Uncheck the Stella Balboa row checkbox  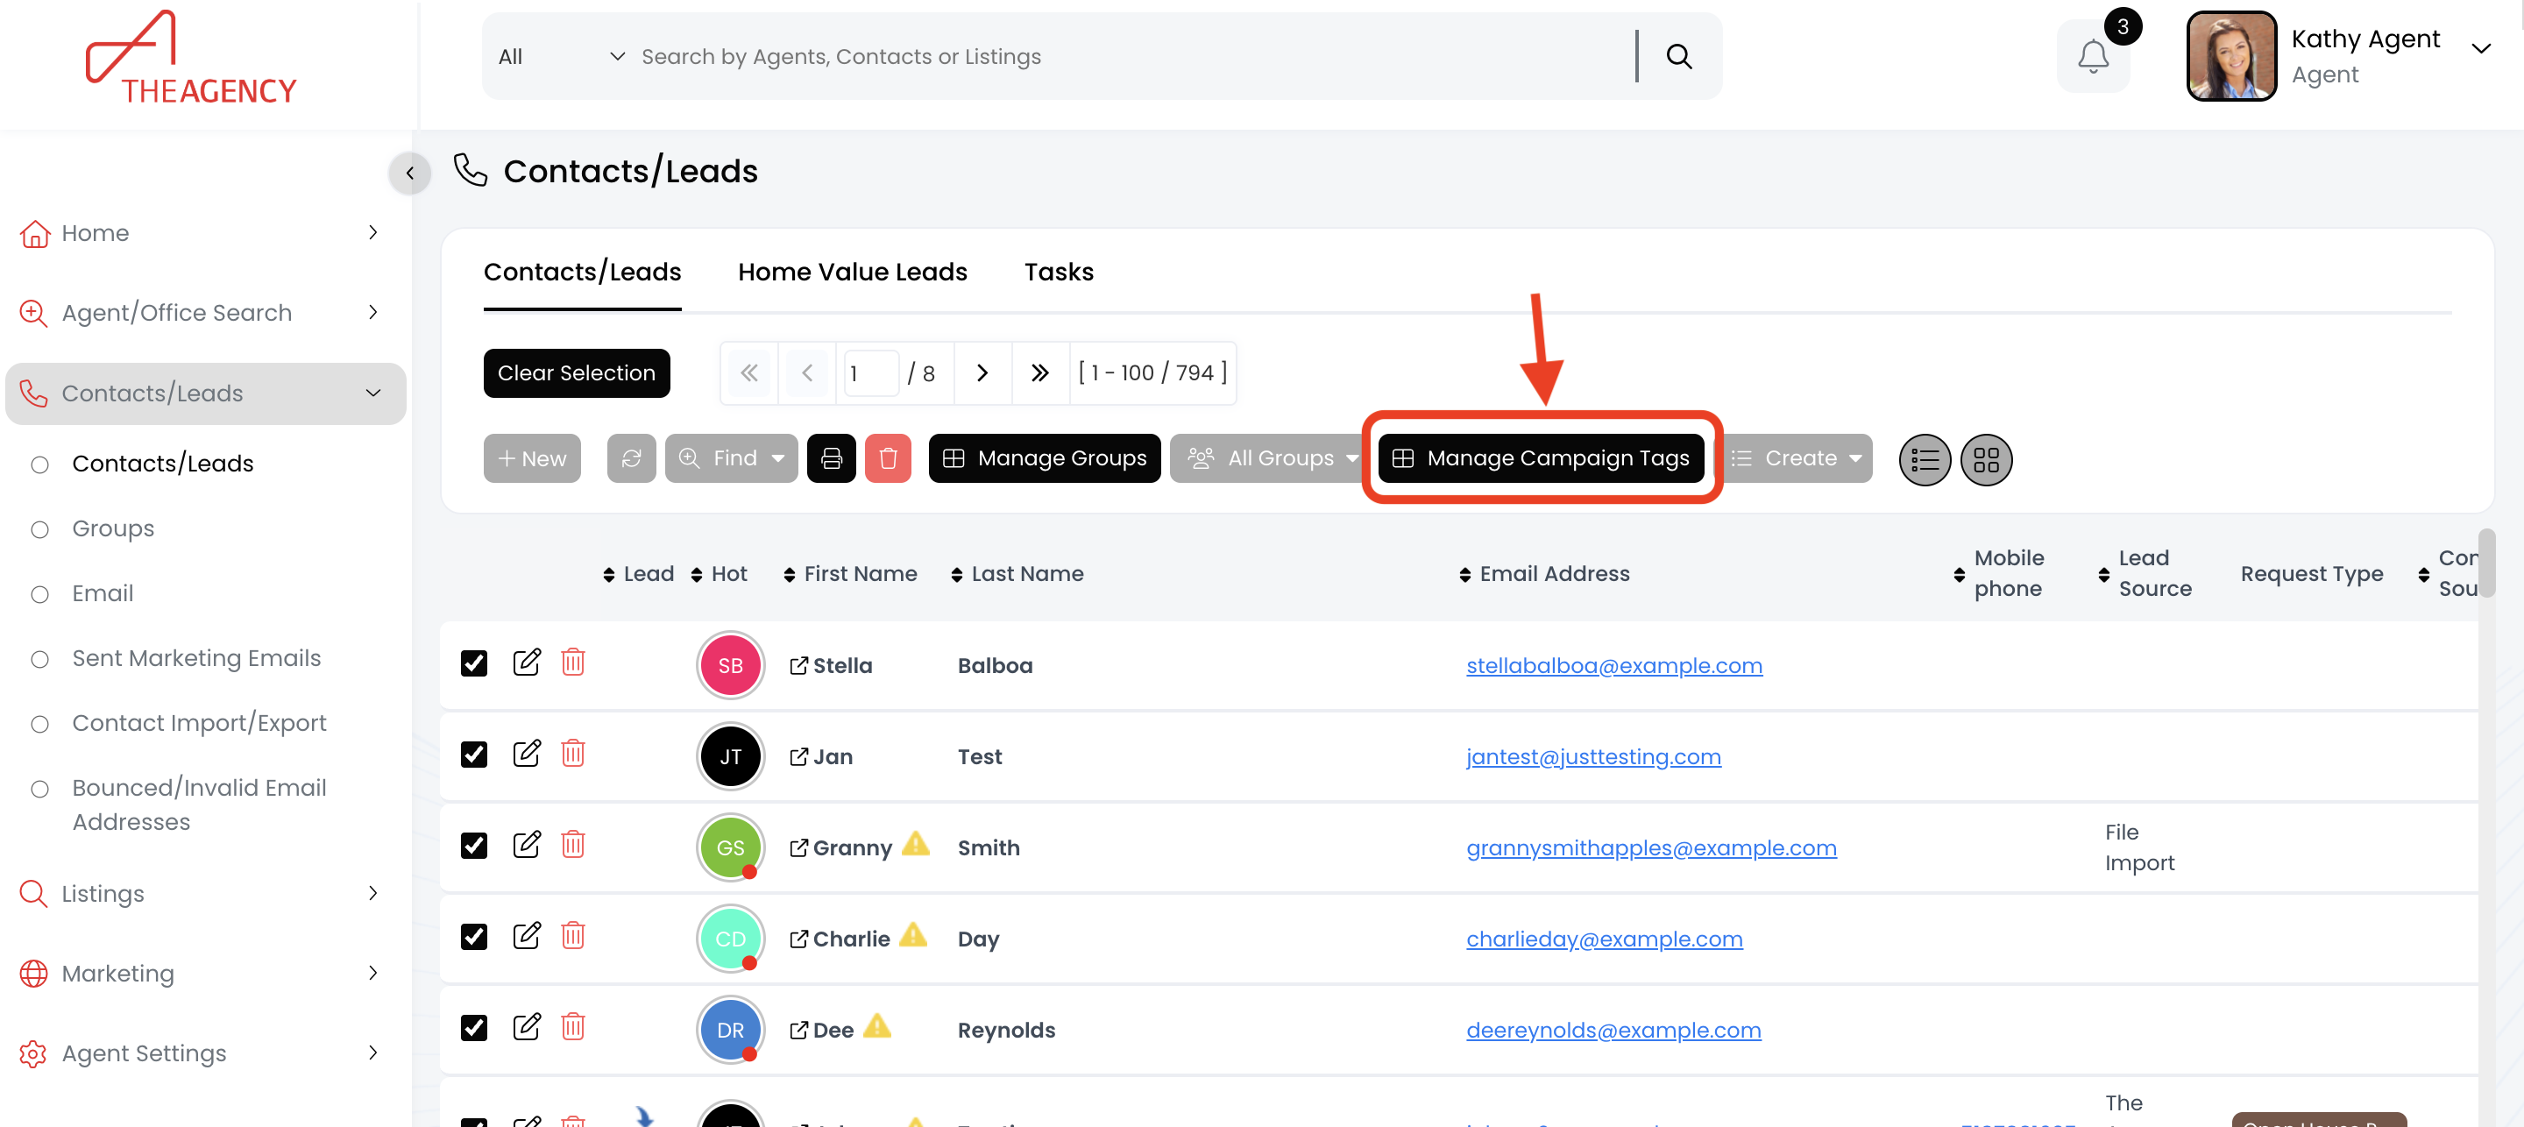tap(474, 664)
